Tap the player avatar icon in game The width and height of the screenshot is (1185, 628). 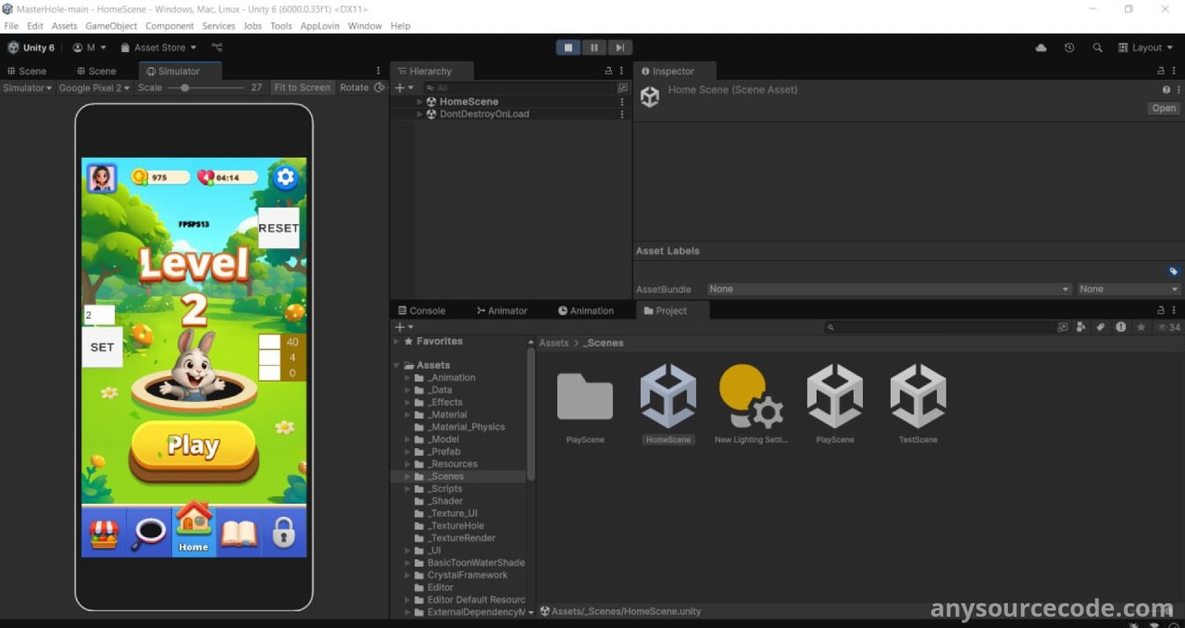point(101,178)
